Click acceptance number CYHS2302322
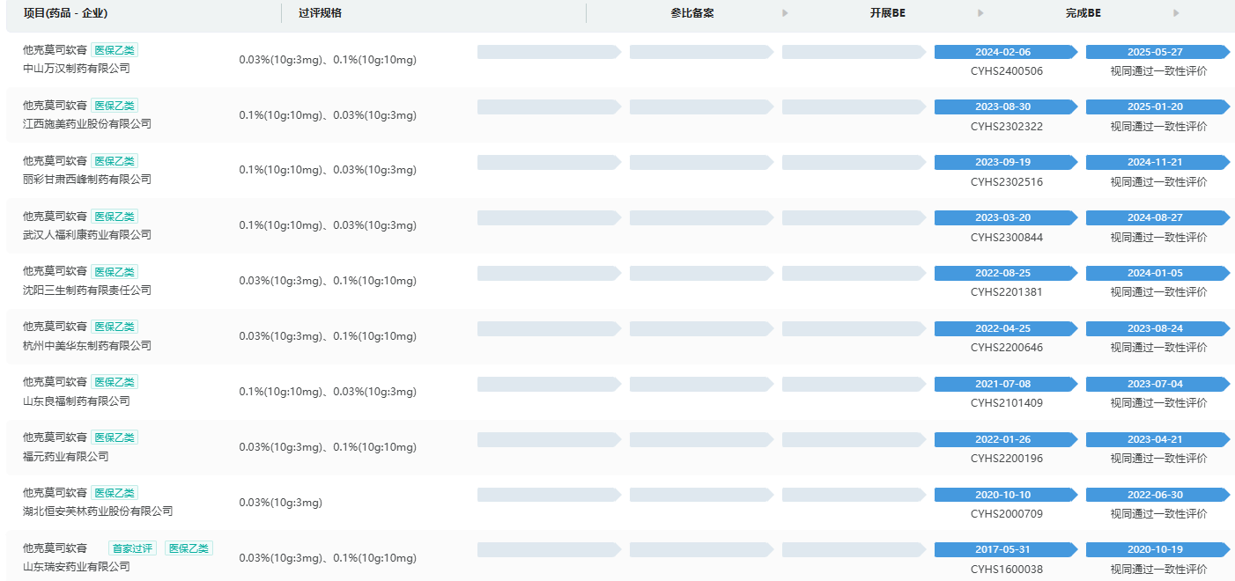 coord(1007,127)
